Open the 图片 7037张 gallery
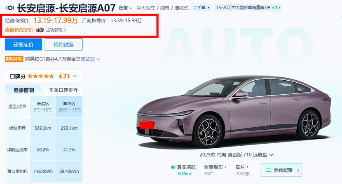Viewport: 342px width, 184px height. [242, 170]
